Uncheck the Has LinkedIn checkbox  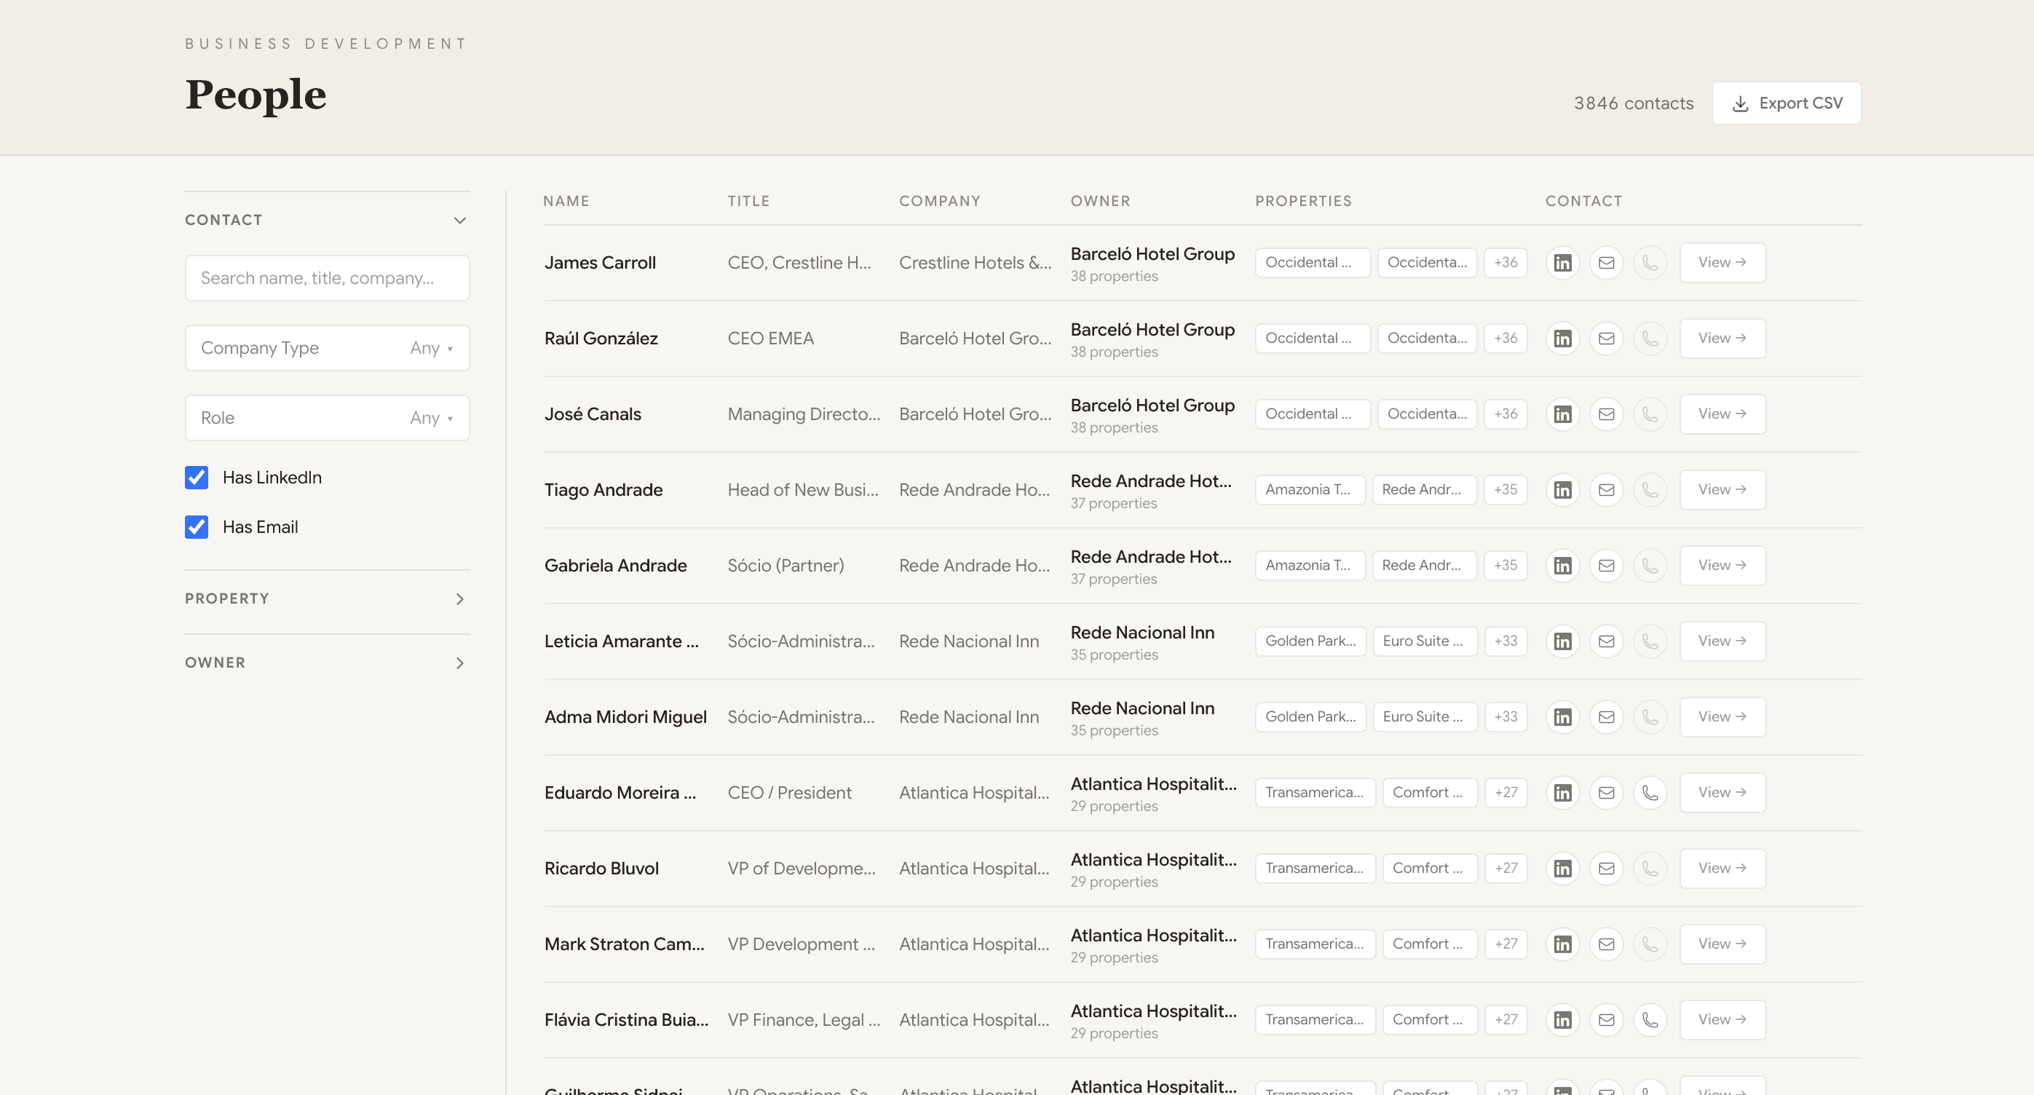pos(197,478)
